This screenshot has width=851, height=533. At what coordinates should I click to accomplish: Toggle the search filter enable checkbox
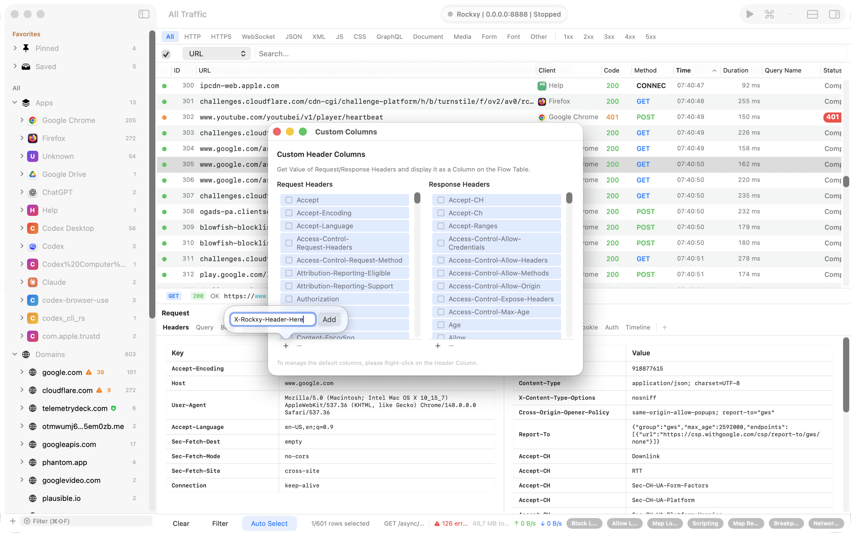166,54
